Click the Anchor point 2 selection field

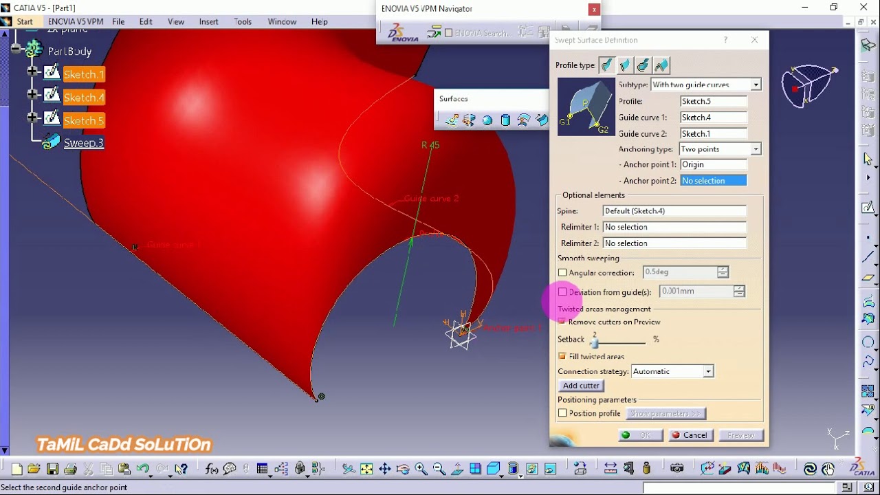(x=713, y=181)
